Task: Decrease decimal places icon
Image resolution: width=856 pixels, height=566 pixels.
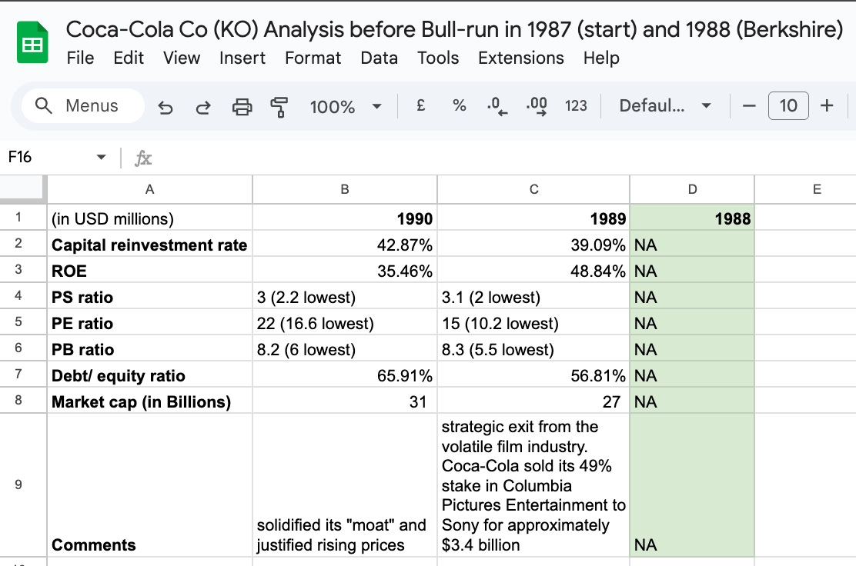Action: pos(497,106)
